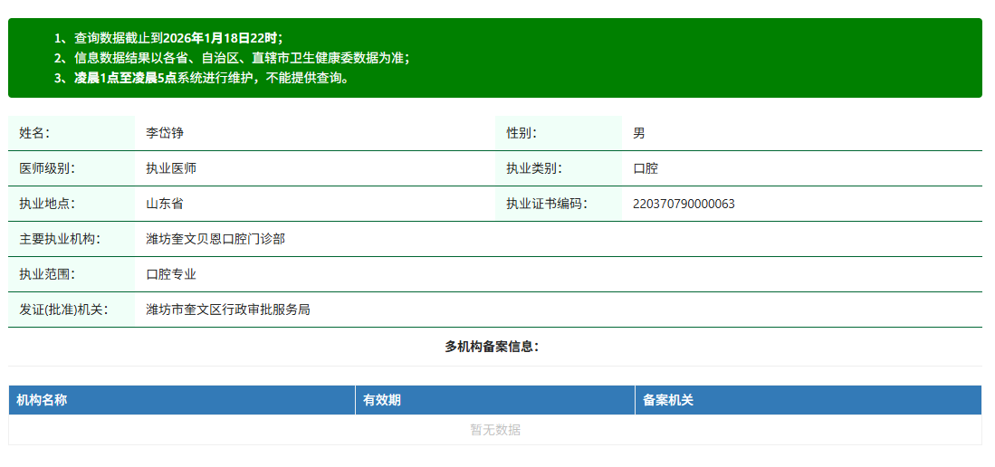Click the 暂无数据 empty table row

[x=495, y=430]
